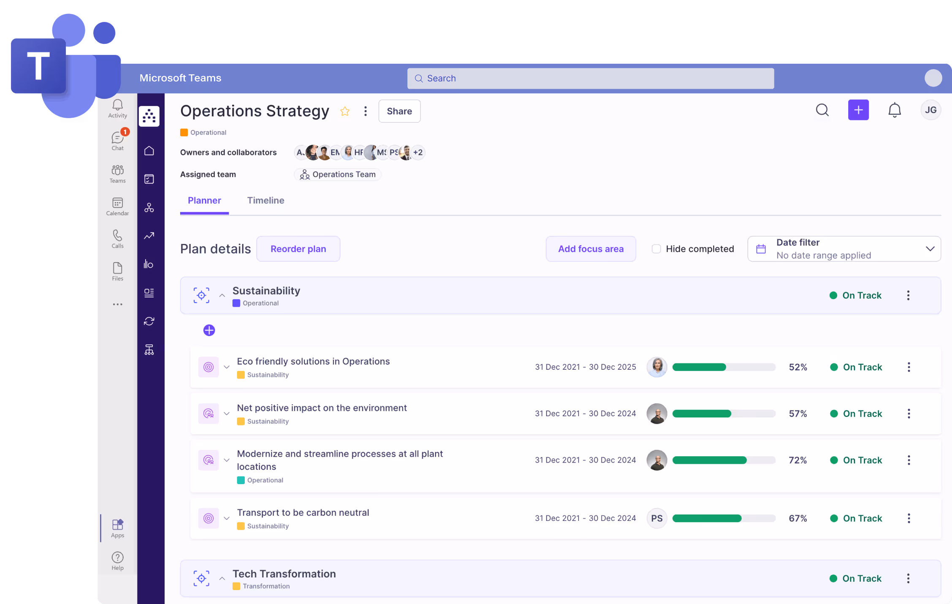Tick the Hide completed checkbox
The width and height of the screenshot is (952, 604).
tap(656, 249)
